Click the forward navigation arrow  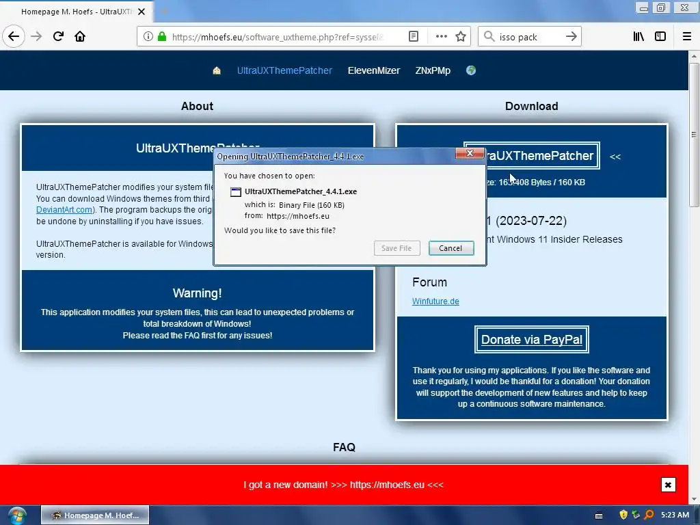click(x=36, y=37)
